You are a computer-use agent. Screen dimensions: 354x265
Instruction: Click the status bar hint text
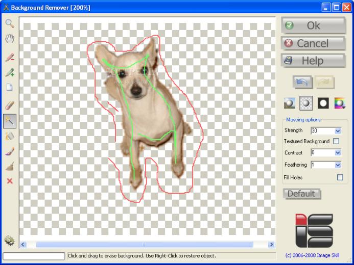point(142,256)
